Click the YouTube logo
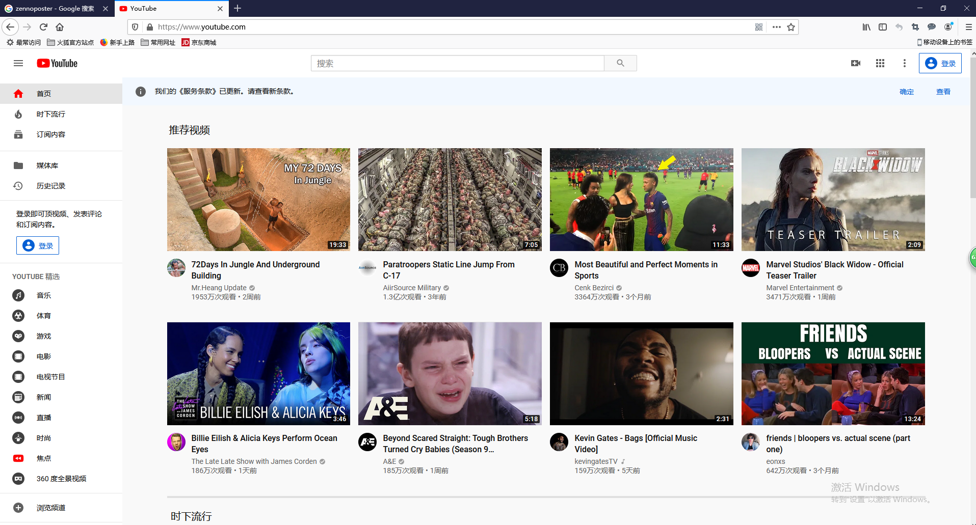 coord(57,63)
